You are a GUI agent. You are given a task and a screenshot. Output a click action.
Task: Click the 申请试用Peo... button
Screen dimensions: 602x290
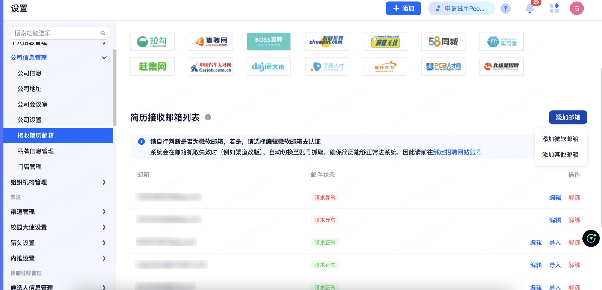pyautogui.click(x=461, y=8)
